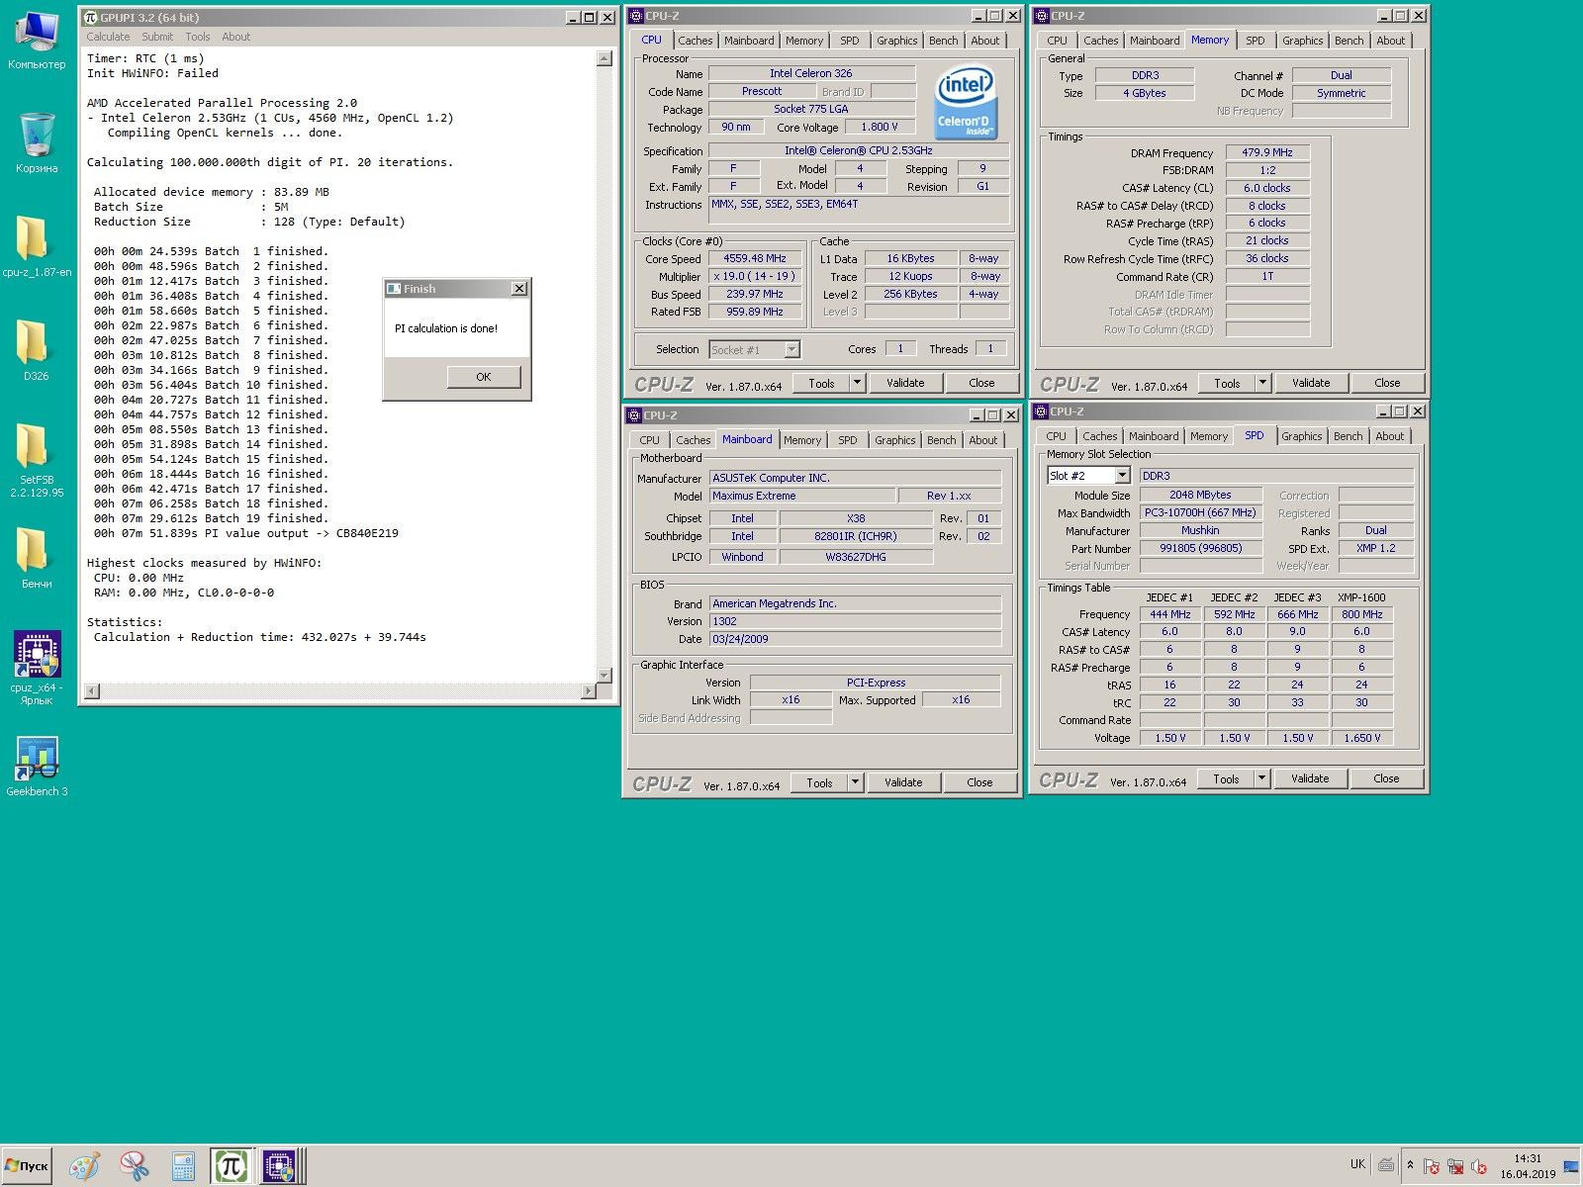Open Slot #2 memory slot dropdown
Image resolution: width=1583 pixels, height=1187 pixels.
(x=1122, y=476)
